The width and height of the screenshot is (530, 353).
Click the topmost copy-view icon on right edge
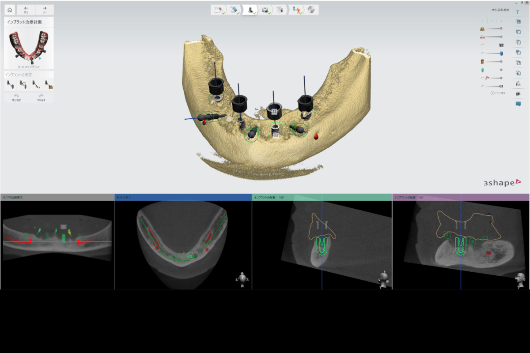pyautogui.click(x=518, y=21)
